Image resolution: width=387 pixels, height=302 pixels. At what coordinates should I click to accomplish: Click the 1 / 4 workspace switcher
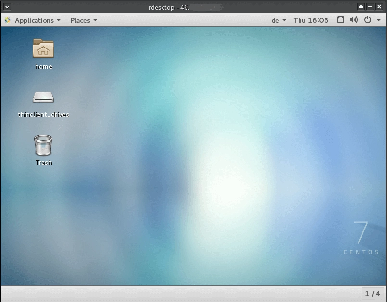pyautogui.click(x=373, y=294)
